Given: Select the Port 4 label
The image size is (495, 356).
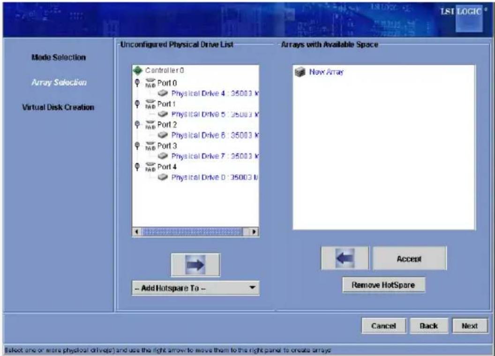Looking at the screenshot, I should pos(167,167).
